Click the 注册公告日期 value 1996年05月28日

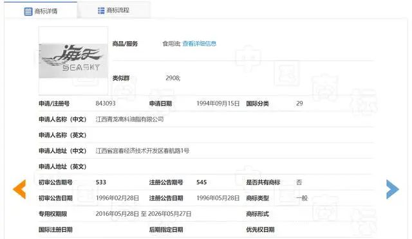coord(218,198)
